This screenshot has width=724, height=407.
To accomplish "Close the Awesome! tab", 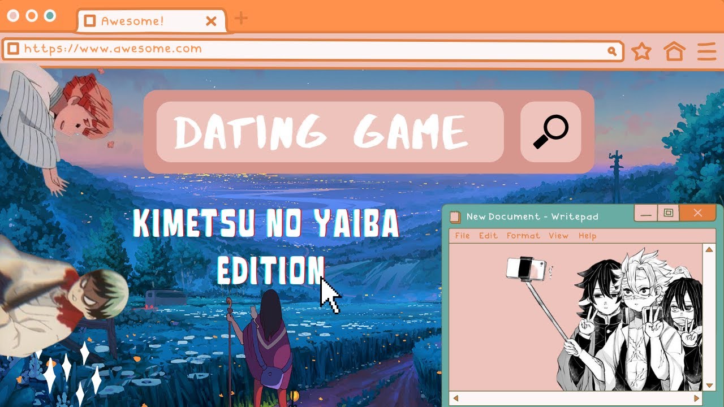I will 211,21.
